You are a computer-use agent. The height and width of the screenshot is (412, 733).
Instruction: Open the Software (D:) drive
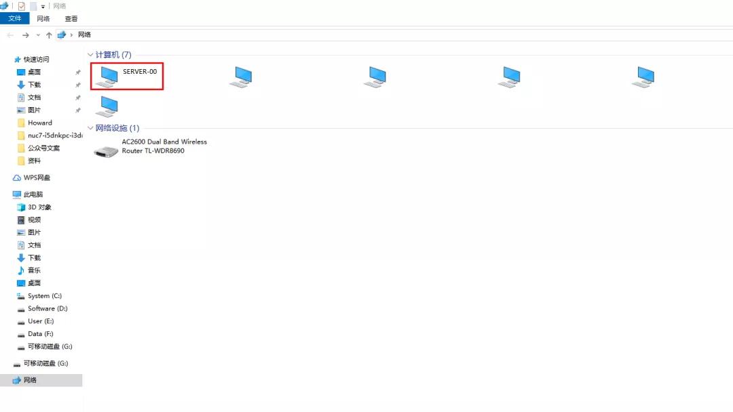pyautogui.click(x=48, y=308)
